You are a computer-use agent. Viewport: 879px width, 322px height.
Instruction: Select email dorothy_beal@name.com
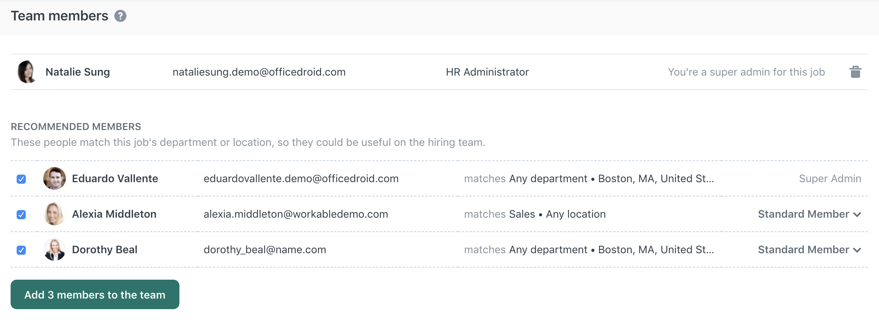(x=265, y=249)
